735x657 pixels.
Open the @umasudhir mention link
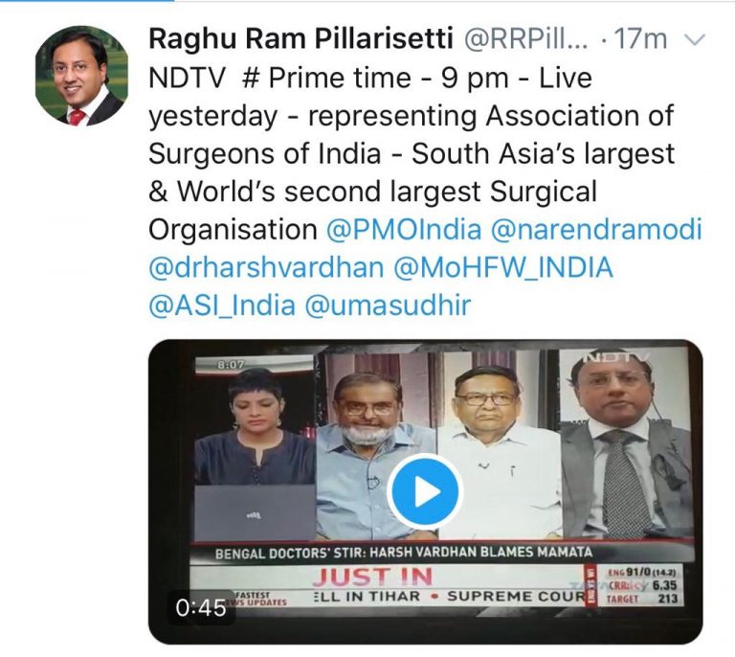pos(388,306)
